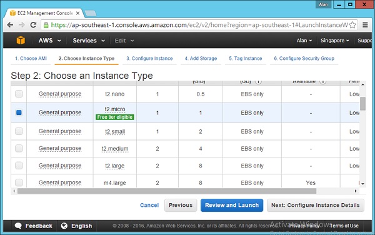
Task: Bookmark the page with the star icon
Action: click(x=352, y=25)
